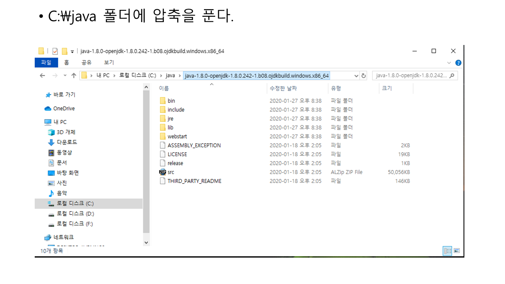505x284 pixels.
Task: Expand the ribbon with chevron
Action: 449,63
